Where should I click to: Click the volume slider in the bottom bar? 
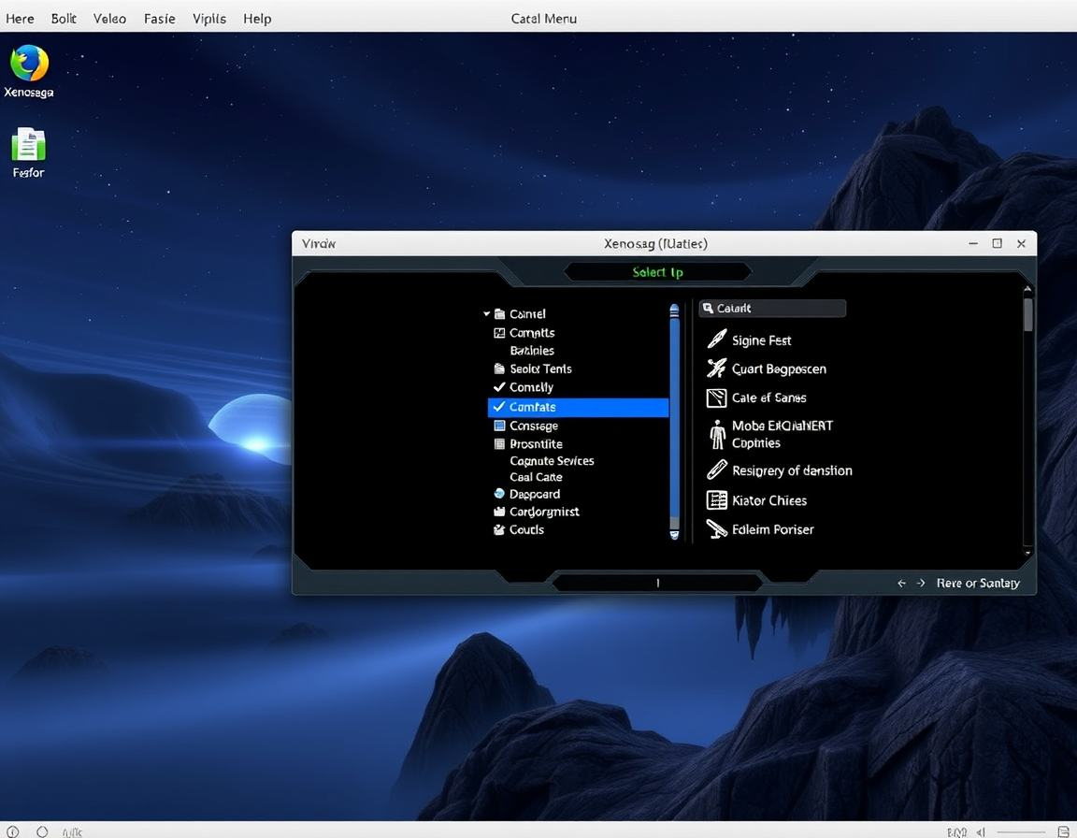[1021, 831]
